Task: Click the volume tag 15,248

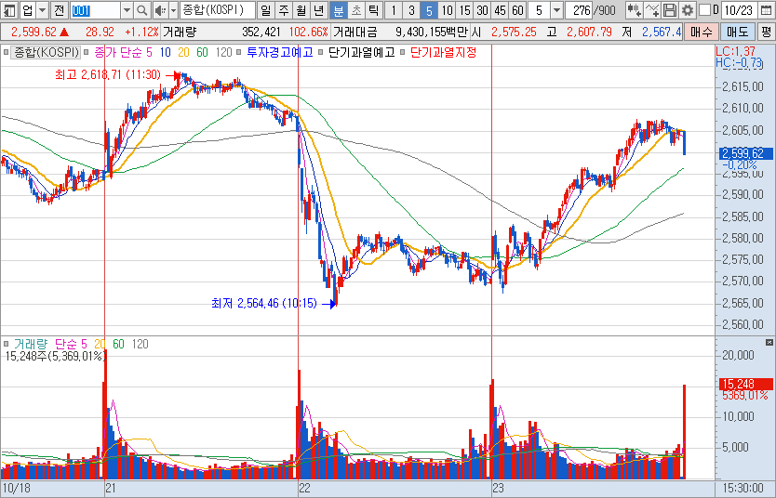Action: click(x=746, y=384)
